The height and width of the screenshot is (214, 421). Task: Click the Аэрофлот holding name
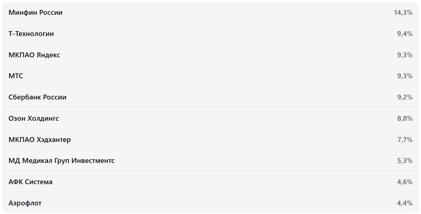coord(25,203)
